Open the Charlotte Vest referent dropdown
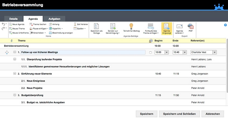 pos(215,52)
